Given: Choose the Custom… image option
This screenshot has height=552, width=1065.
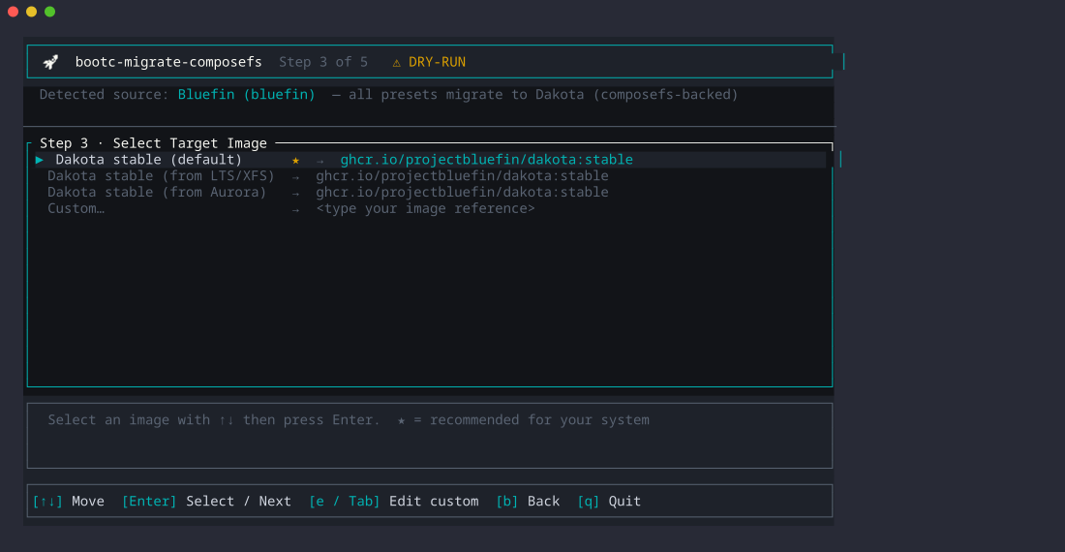Looking at the screenshot, I should pyautogui.click(x=76, y=208).
